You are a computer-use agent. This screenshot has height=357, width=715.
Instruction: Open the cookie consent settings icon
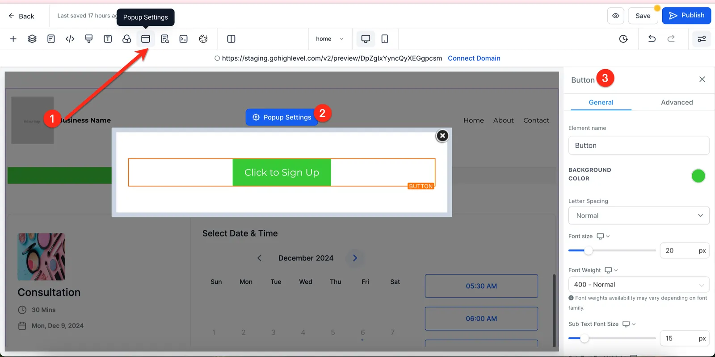(203, 39)
